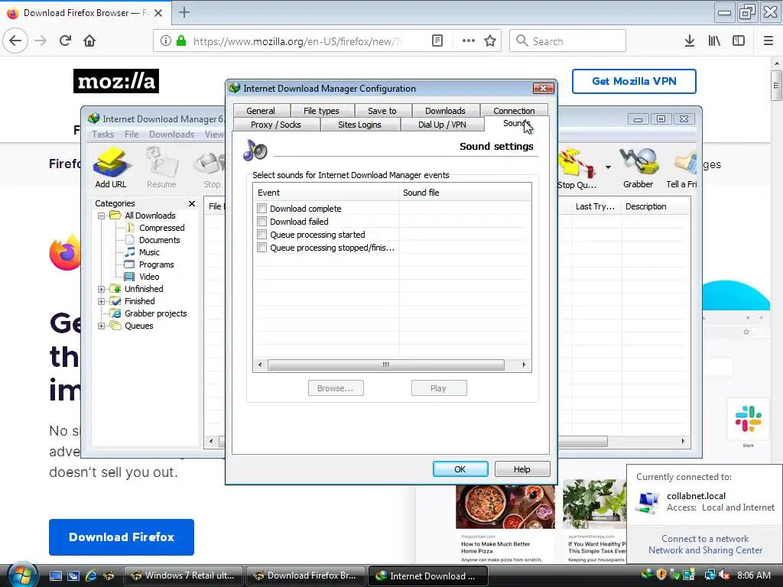Screen dimensions: 783x587
Task: Switch to the Sites Logins tab
Action: click(359, 125)
